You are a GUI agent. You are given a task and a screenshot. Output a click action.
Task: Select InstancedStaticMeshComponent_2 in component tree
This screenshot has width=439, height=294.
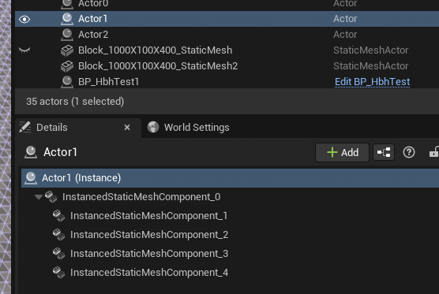[x=149, y=234]
